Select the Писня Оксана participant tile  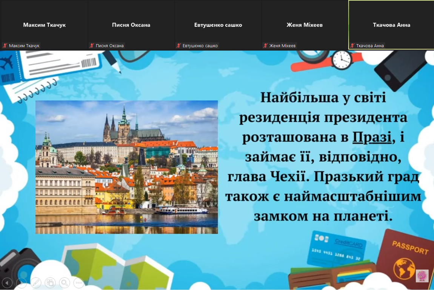click(131, 25)
